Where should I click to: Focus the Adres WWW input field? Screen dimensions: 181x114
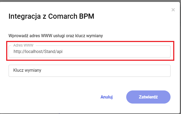tap(89, 52)
